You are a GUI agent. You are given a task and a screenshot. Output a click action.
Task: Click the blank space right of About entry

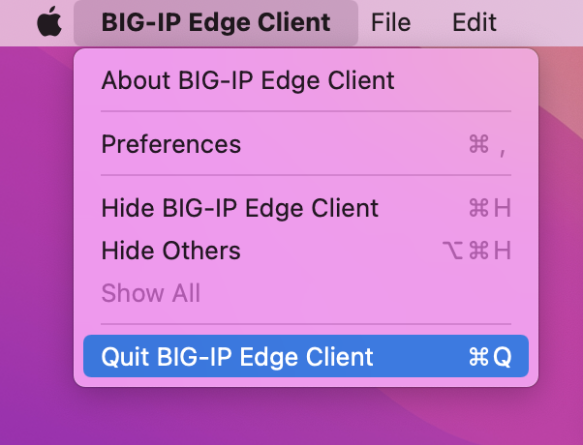pos(461,80)
